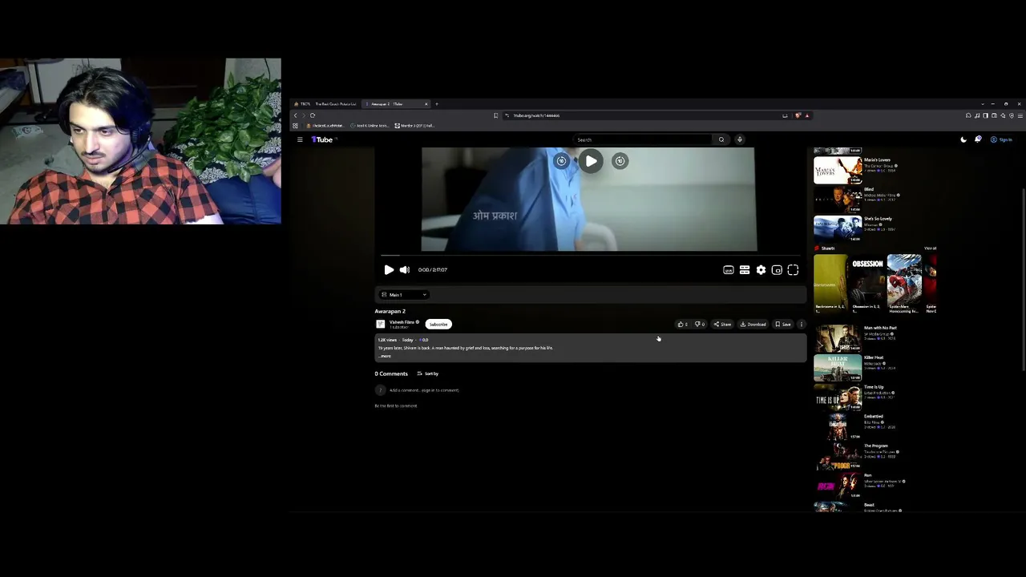The width and height of the screenshot is (1026, 577).
Task: Open the Backrooms short
Action: point(830,284)
